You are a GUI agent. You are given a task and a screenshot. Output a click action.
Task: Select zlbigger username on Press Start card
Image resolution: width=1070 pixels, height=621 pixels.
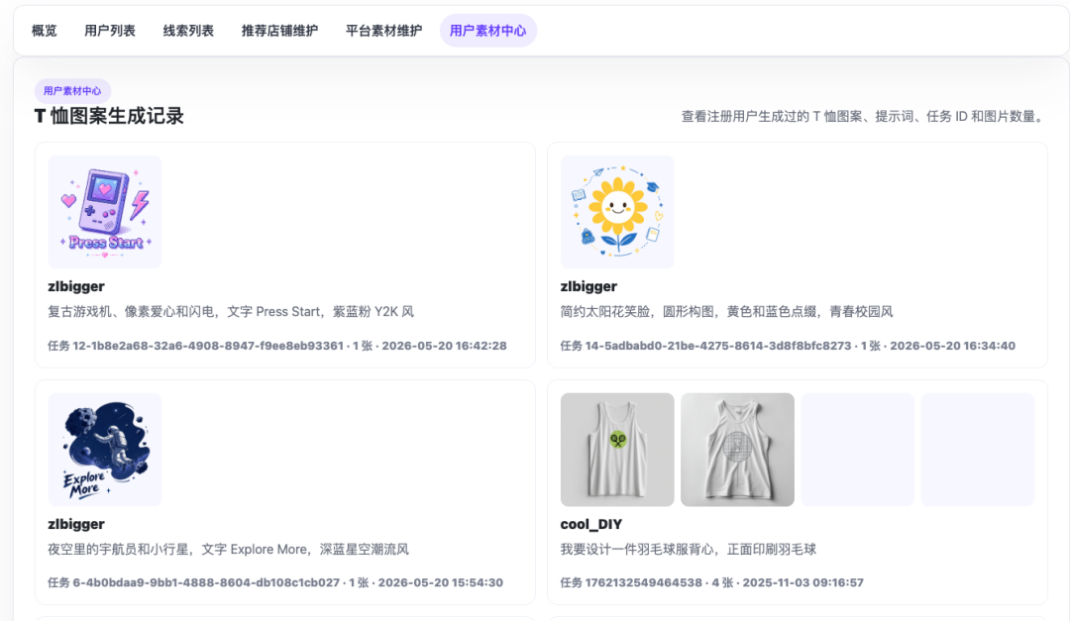(x=76, y=286)
